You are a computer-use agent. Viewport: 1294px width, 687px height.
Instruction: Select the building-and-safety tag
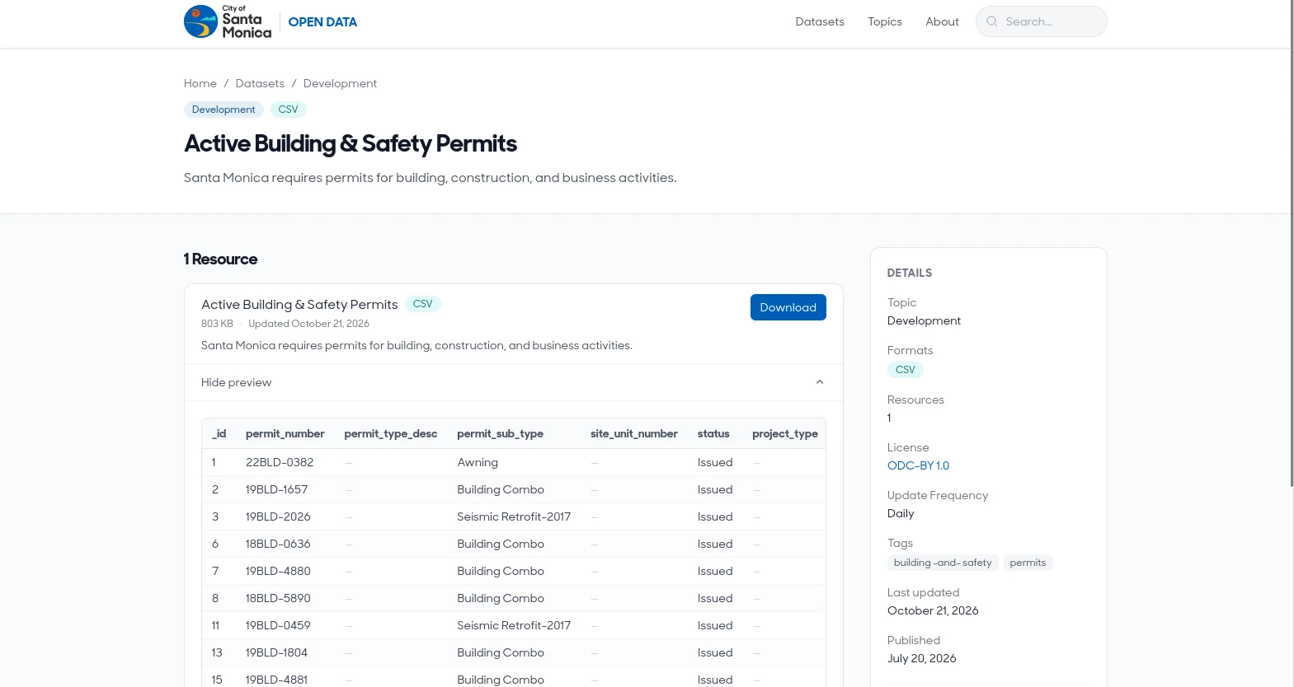coord(943,563)
